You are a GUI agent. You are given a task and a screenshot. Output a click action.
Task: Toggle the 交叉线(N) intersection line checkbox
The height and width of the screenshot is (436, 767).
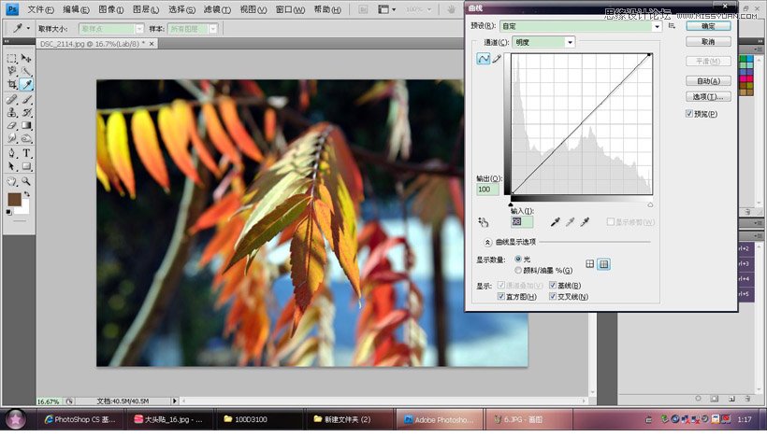553,296
